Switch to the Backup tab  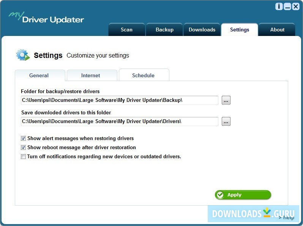(164, 30)
